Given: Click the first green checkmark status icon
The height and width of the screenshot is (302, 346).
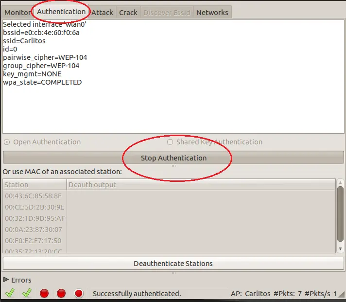Looking at the screenshot, I should coord(10,293).
